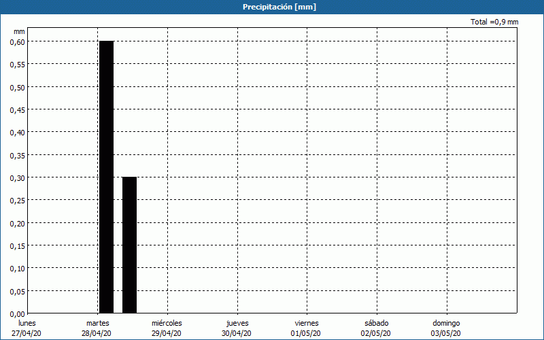Select the lunes 27/04/20 axis label
The image size is (544, 340).
pyautogui.click(x=27, y=328)
